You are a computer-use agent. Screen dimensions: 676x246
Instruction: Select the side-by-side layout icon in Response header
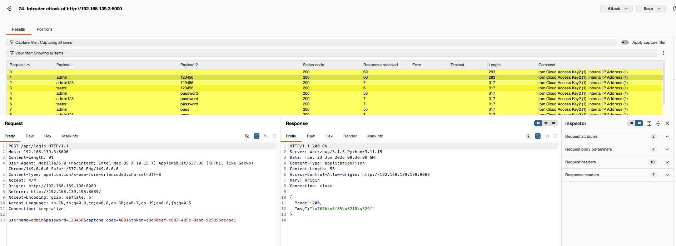(538, 123)
